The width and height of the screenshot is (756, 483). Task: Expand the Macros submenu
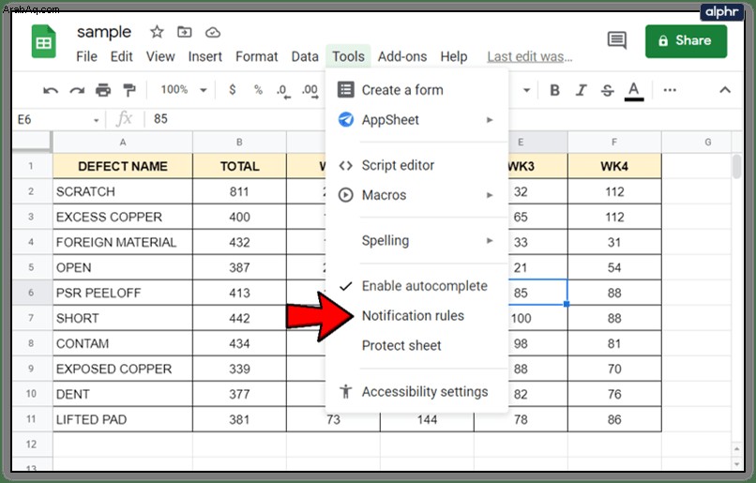(x=416, y=195)
